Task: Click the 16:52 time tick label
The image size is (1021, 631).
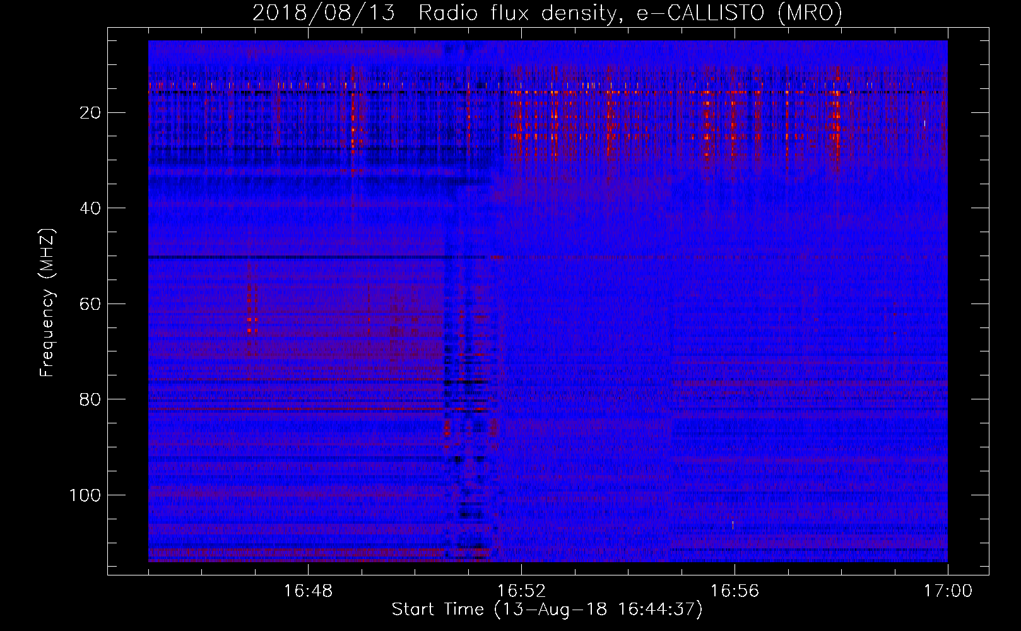Action: [x=521, y=591]
